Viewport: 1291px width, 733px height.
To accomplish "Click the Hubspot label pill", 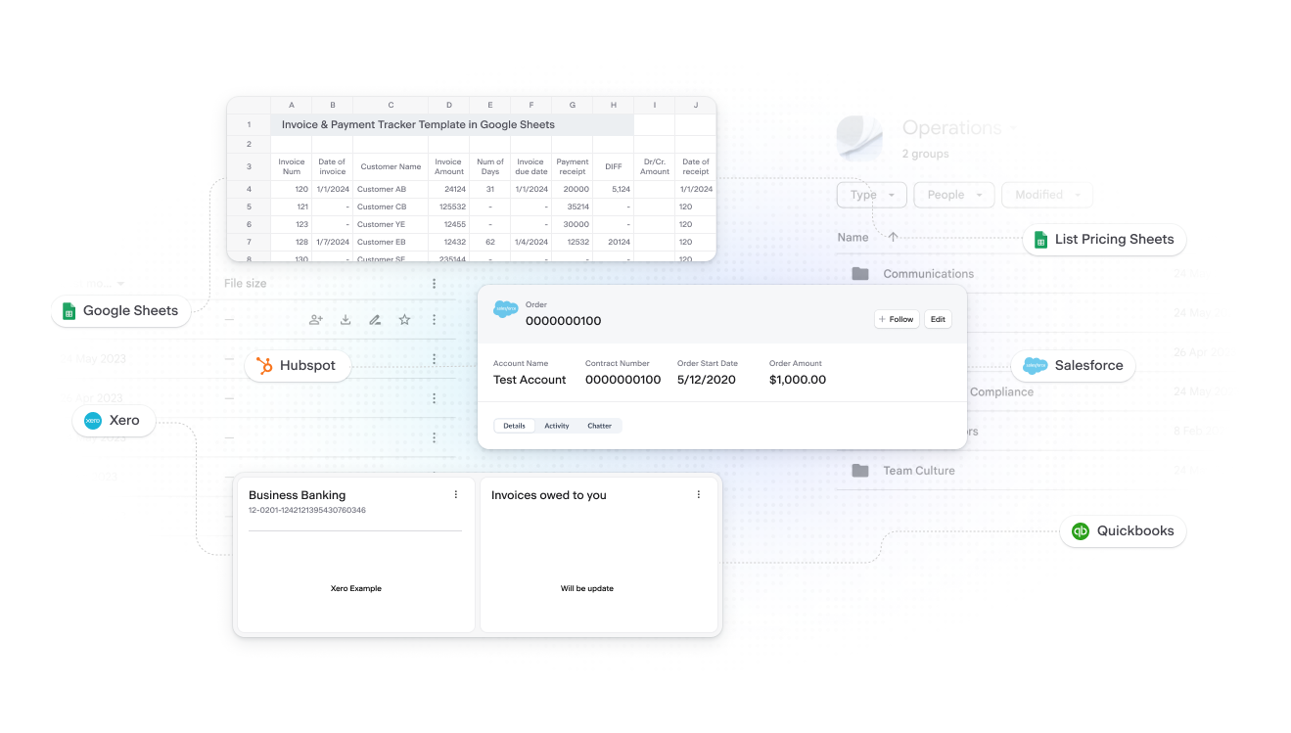I will (298, 366).
